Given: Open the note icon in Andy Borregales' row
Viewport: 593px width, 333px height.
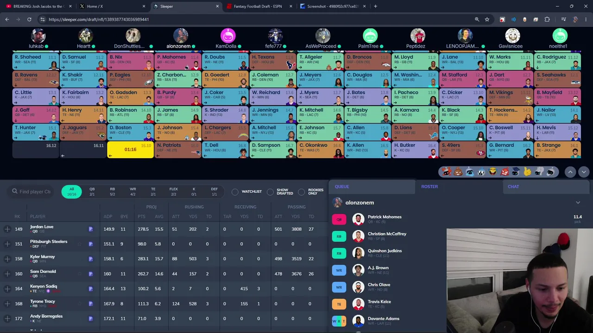Looking at the screenshot, I should click(91, 319).
